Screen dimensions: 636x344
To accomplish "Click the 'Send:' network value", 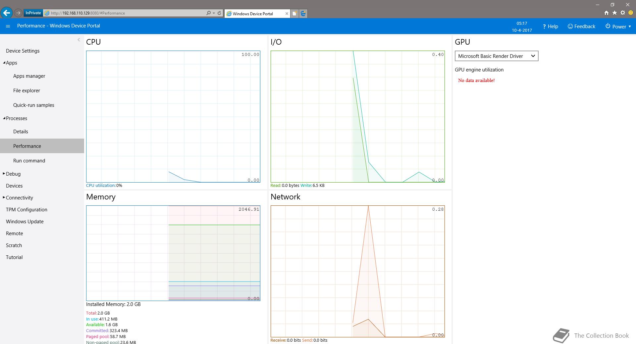I will 320,340.
